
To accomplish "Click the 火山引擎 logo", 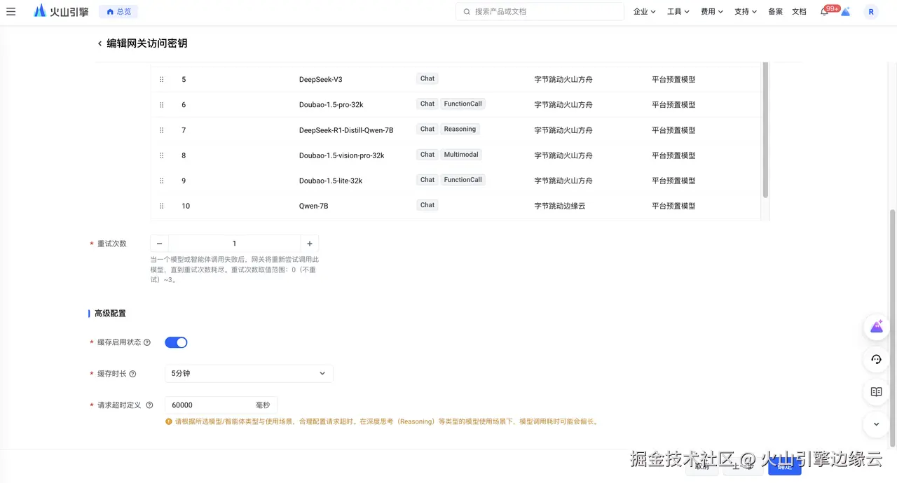I will click(61, 11).
